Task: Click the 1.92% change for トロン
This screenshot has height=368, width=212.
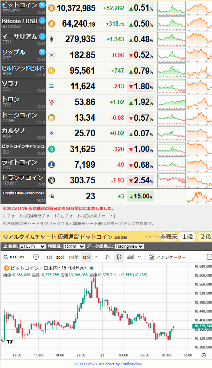Action: pos(140,102)
